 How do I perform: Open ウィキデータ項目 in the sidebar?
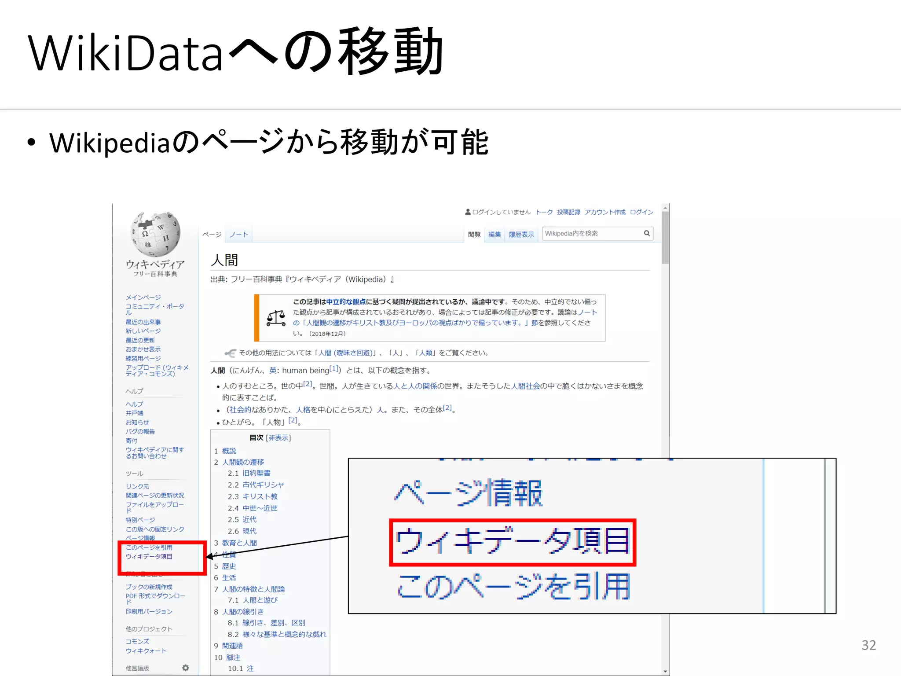149,557
